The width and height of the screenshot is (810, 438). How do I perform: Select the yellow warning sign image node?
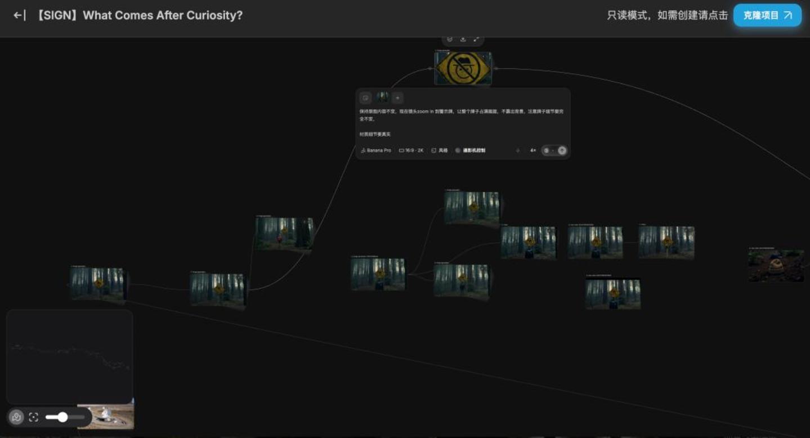[463, 68]
